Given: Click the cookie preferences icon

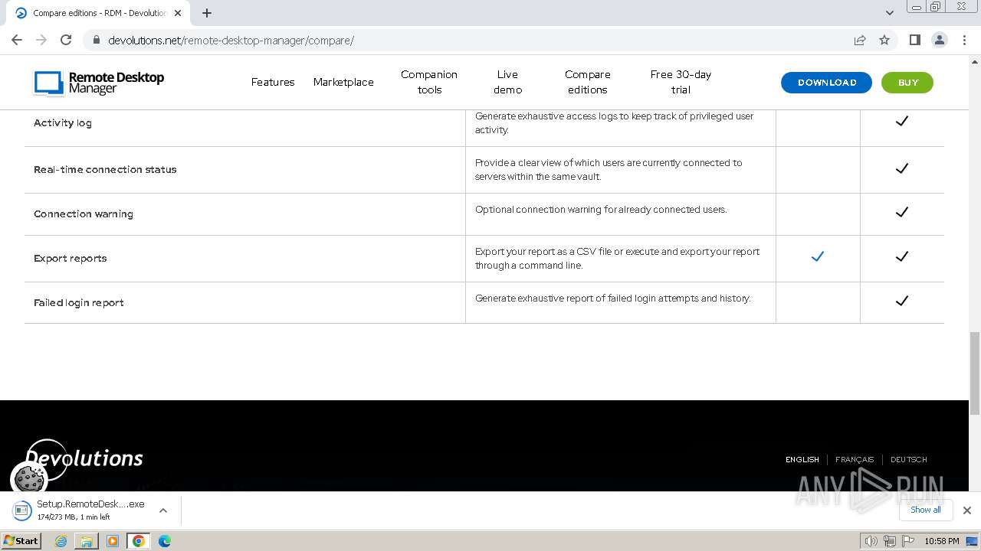Looking at the screenshot, I should pyautogui.click(x=29, y=479).
